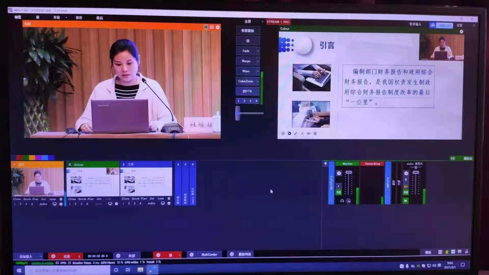Pause input 3 with the pause icon
This screenshot has height=275, width=489.
tap(169, 198)
